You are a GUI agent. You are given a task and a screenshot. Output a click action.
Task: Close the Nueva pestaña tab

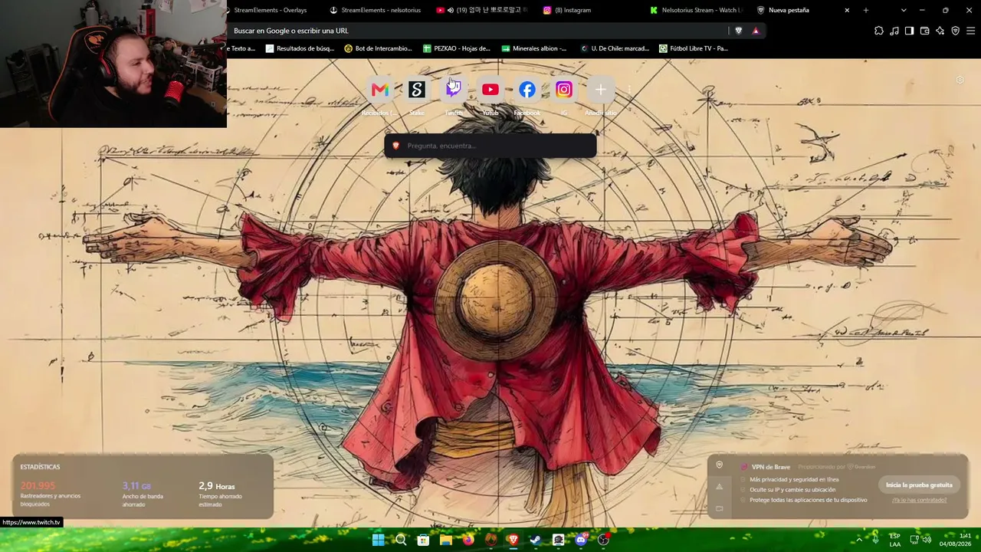tap(847, 10)
